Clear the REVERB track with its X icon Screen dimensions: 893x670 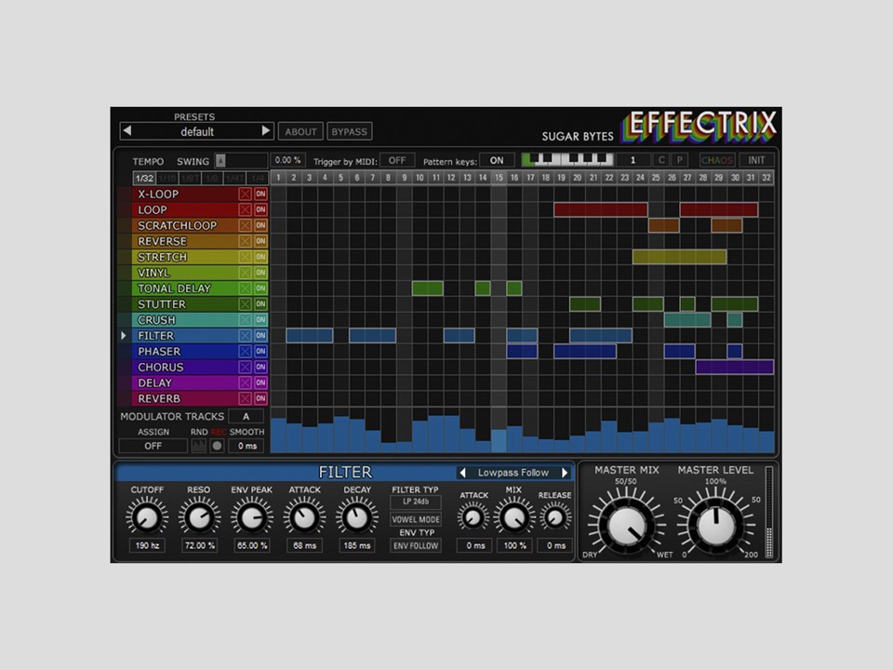pos(245,399)
